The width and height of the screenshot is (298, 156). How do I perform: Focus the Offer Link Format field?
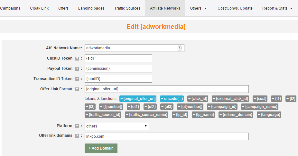tap(166, 89)
